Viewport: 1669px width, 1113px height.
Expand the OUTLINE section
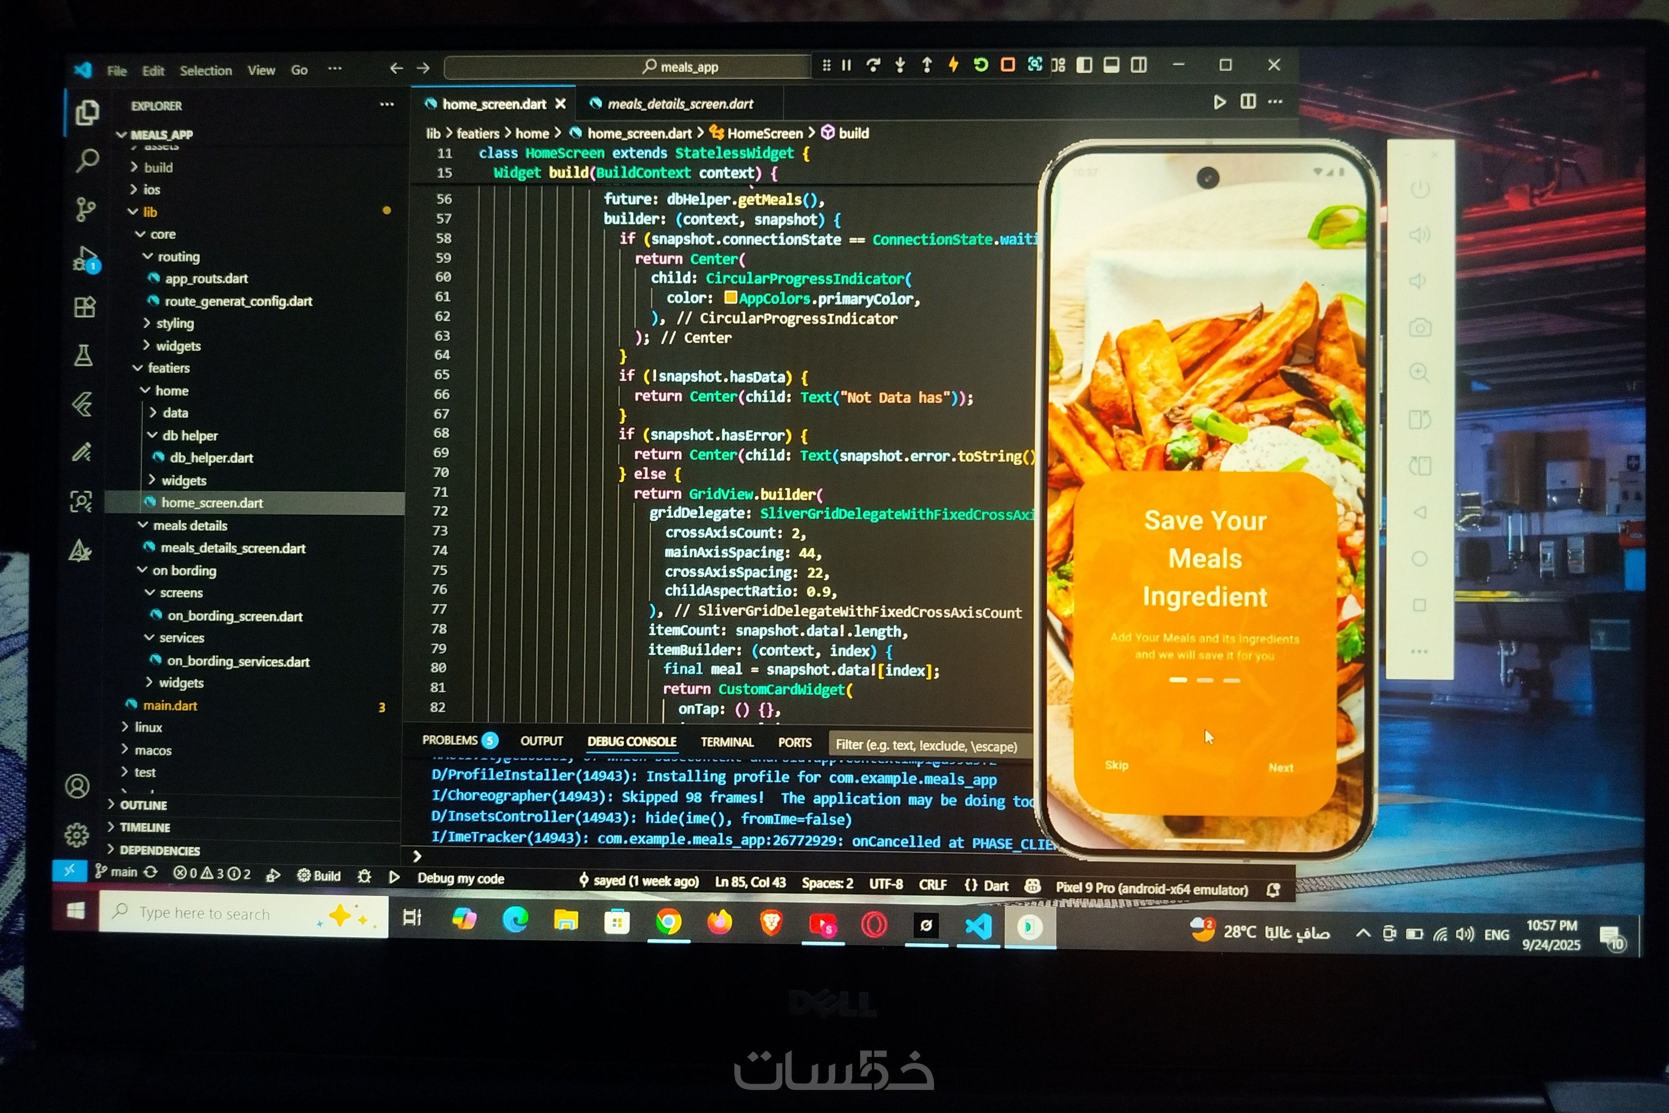(x=143, y=805)
